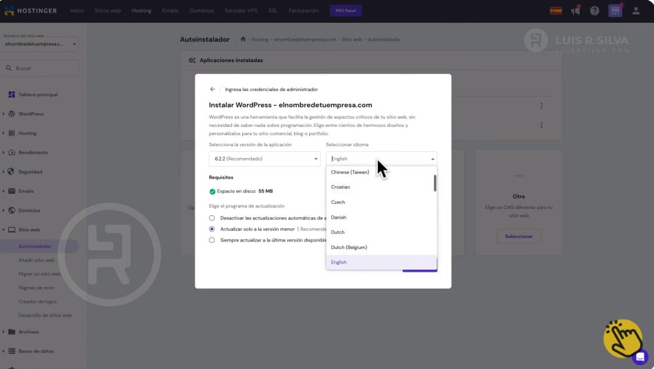Screen dimensions: 654x369
Task: Click Seleccionar button in Otro card
Action: coord(519,237)
